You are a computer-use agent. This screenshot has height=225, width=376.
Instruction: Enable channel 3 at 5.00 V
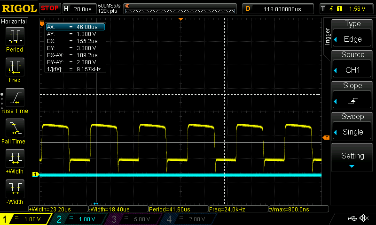click(x=132, y=219)
